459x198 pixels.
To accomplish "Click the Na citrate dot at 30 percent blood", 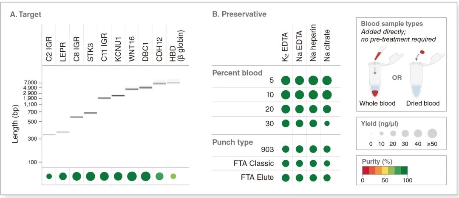I will tap(326, 123).
